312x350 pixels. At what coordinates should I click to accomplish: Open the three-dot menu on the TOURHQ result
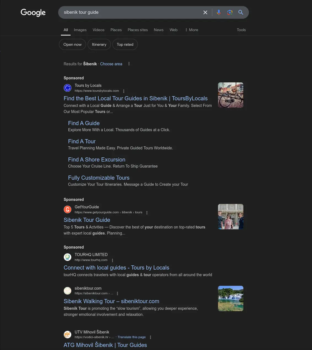coord(112,260)
